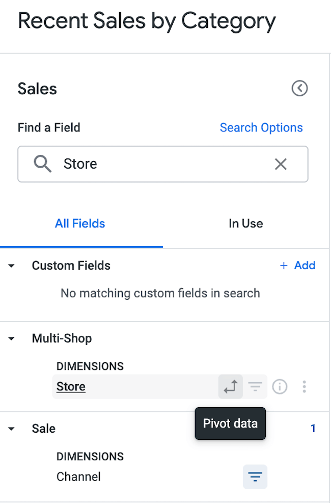
Task: Click the magnifying glass search icon
Action: click(x=42, y=164)
